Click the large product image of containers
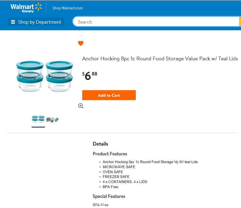The image size is (241, 208). (x=45, y=76)
